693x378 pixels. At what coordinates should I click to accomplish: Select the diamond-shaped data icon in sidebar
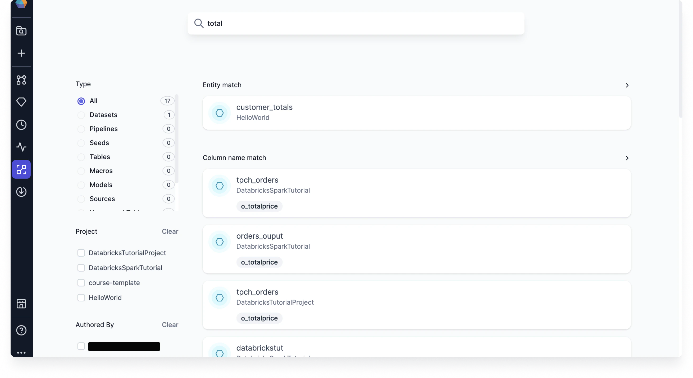click(21, 102)
